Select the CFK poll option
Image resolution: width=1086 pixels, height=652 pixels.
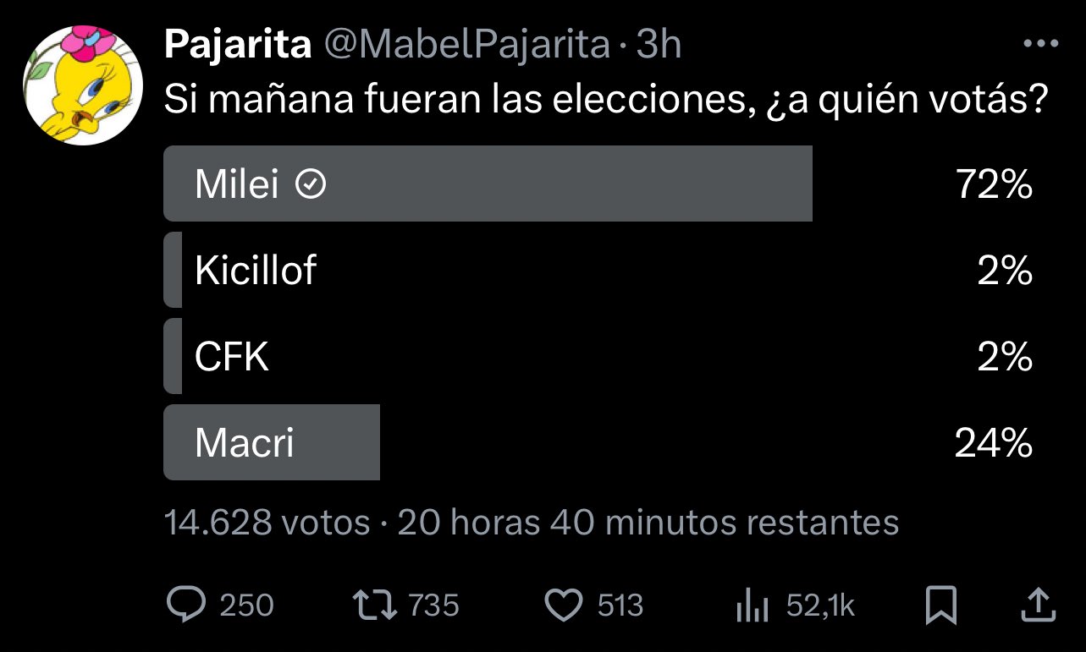[x=232, y=357]
